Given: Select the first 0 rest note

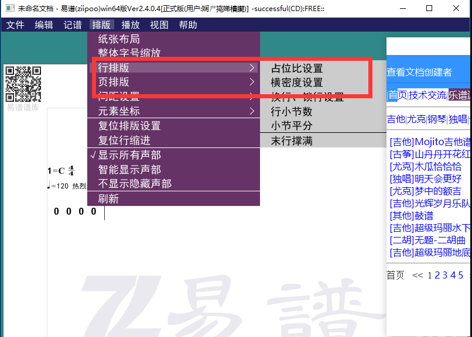Looking at the screenshot, I should coord(56,212).
